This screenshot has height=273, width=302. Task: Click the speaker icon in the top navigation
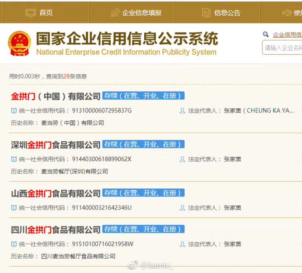[x=287, y=13]
